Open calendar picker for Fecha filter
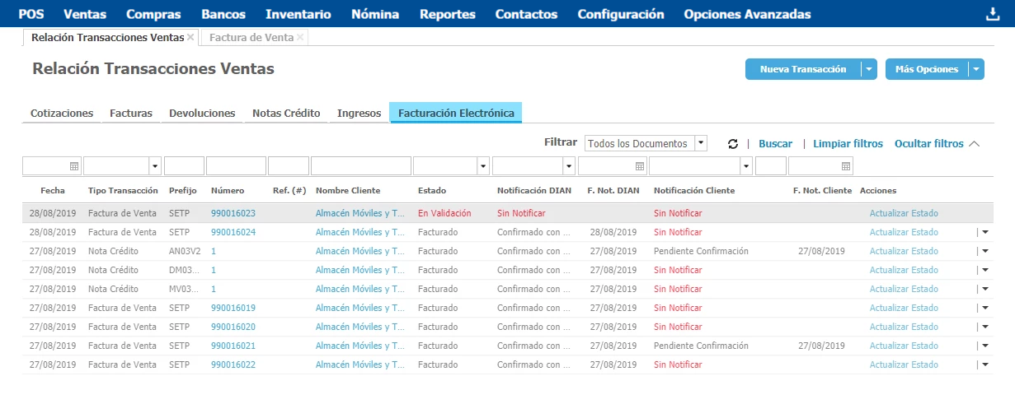The height and width of the screenshot is (404, 1015). point(74,166)
